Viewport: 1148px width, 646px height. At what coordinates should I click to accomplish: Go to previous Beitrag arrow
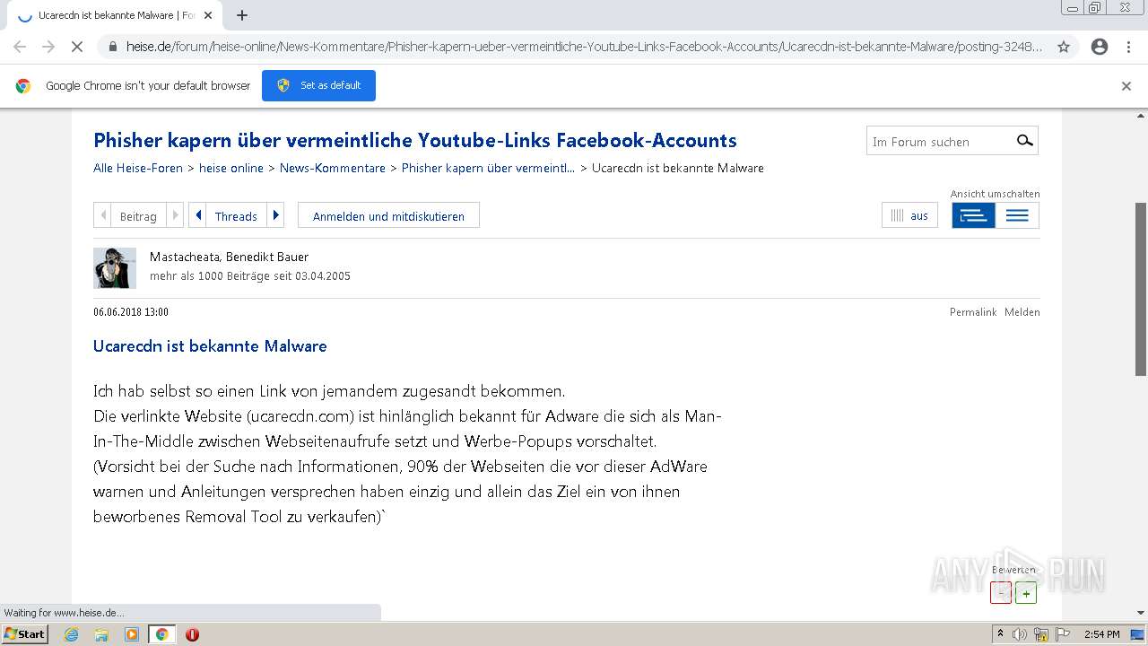click(x=104, y=215)
